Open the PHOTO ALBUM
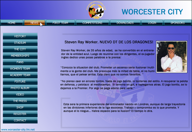The height and width of the screenshot is (132, 192). tap(20, 88)
